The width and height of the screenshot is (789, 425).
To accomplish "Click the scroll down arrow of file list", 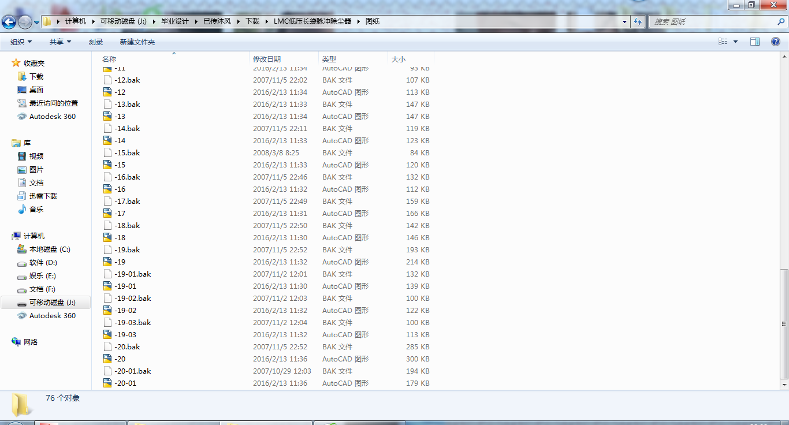I will 784,385.
